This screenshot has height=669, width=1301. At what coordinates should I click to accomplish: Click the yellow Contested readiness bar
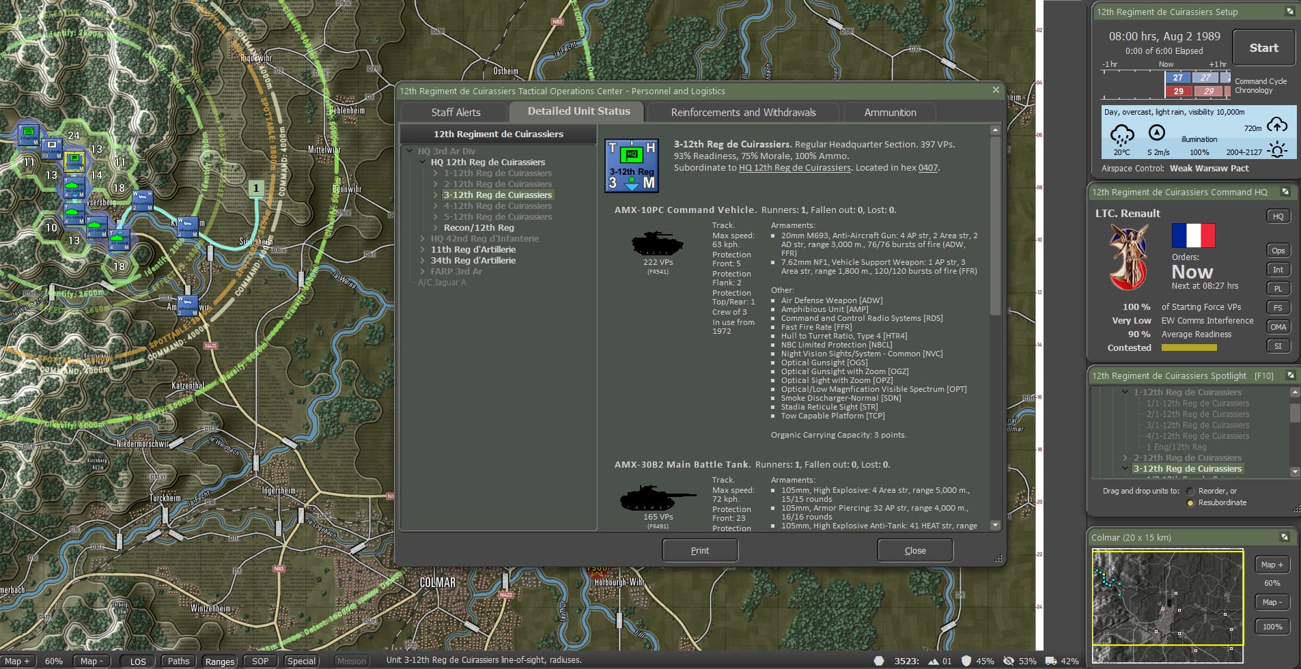pyautogui.click(x=1190, y=347)
